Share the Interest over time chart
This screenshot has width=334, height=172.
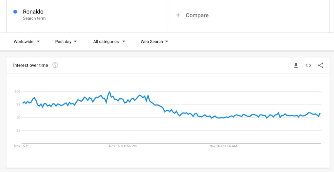coord(320,65)
